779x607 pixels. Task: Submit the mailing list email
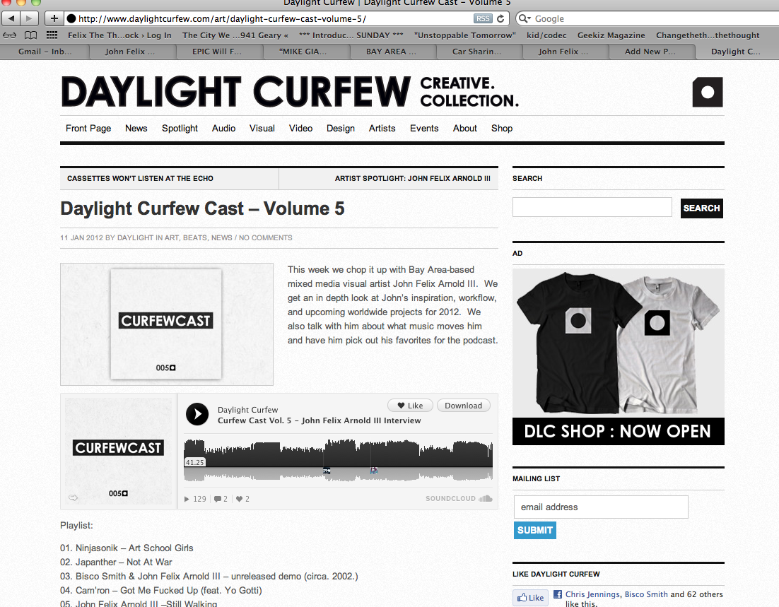(535, 530)
